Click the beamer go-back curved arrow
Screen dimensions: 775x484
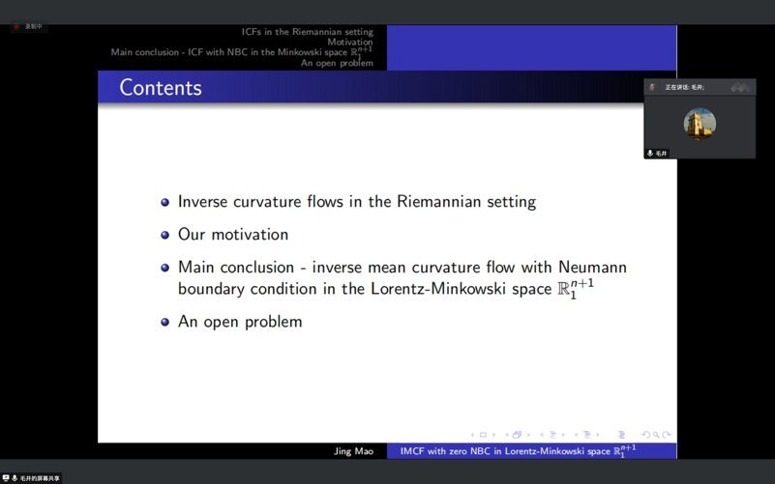[x=645, y=435]
